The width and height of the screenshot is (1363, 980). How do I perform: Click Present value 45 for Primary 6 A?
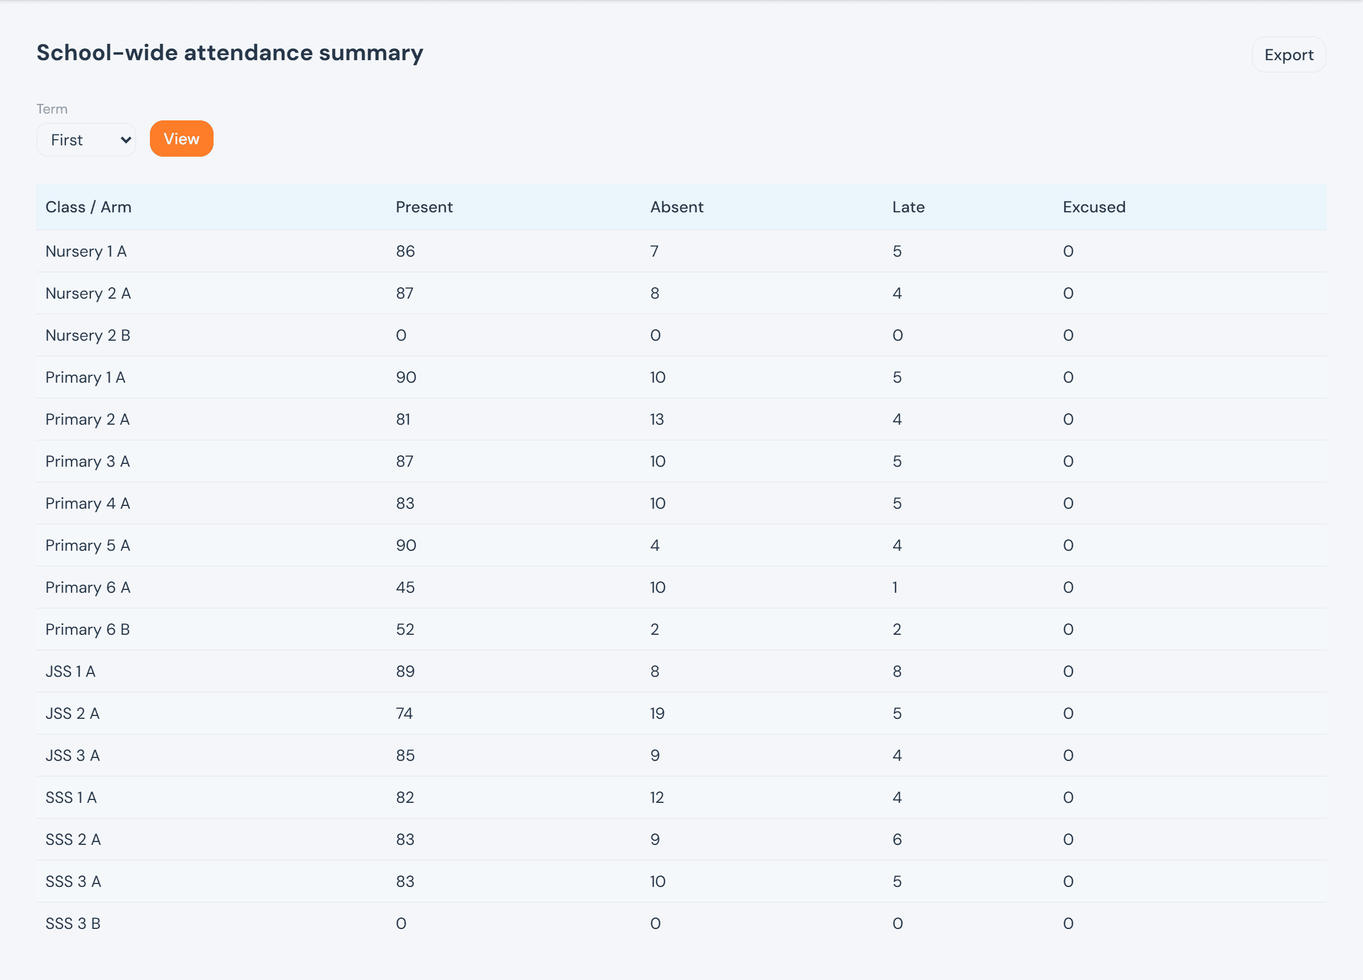click(405, 588)
